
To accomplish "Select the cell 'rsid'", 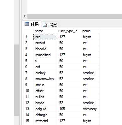I will pos(45,37).
